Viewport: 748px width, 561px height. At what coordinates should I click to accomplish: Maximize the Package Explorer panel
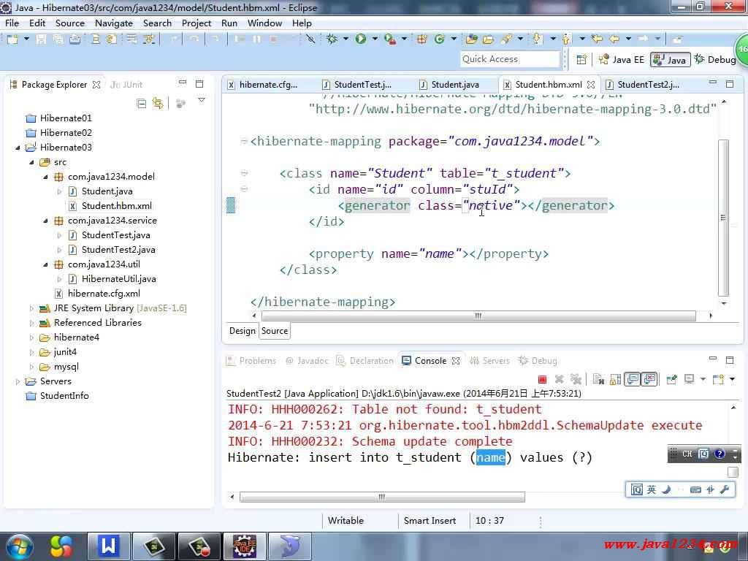[x=199, y=83]
